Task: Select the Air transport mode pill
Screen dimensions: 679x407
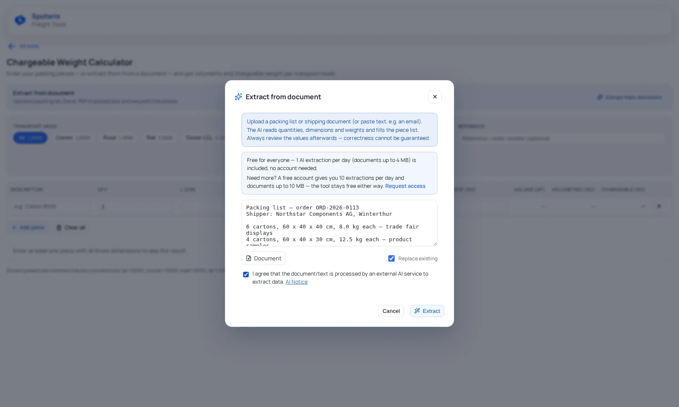Action: [30, 138]
